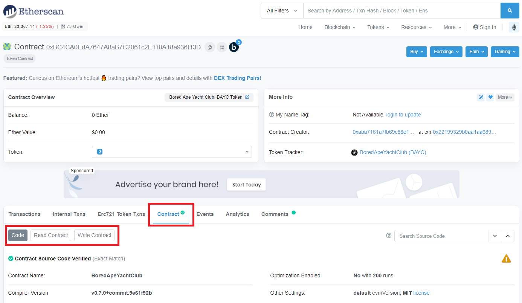Select the Code button
The height and width of the screenshot is (303, 522).
point(18,235)
